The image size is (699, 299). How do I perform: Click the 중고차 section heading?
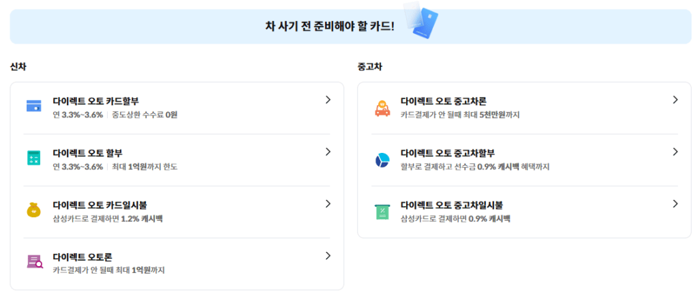369,67
